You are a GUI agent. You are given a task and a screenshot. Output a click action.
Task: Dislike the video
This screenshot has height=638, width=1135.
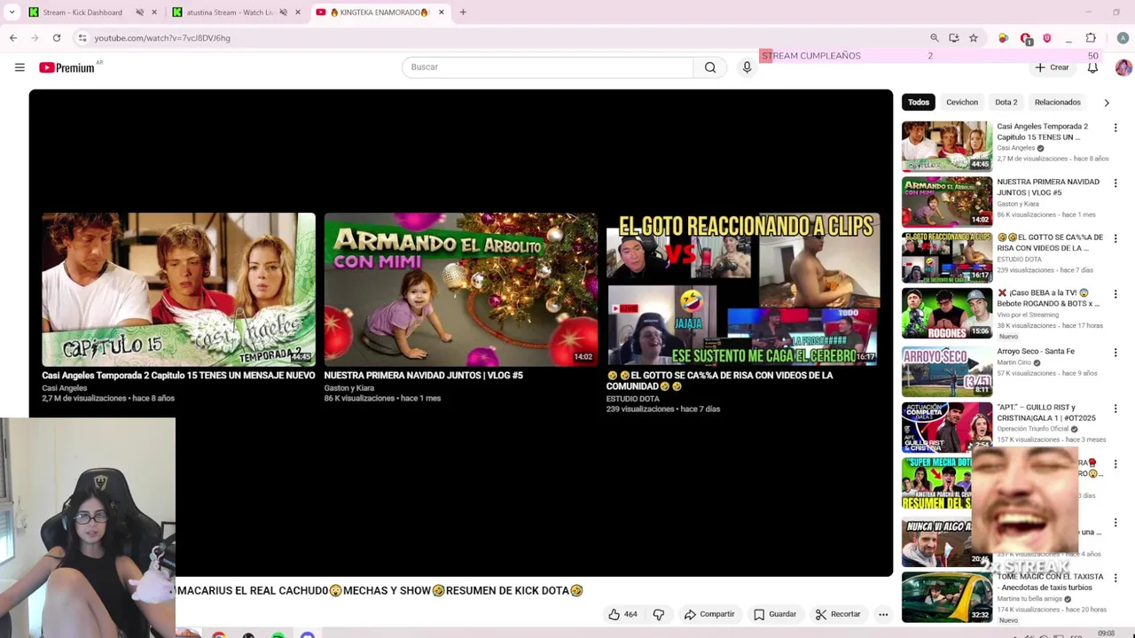[659, 614]
